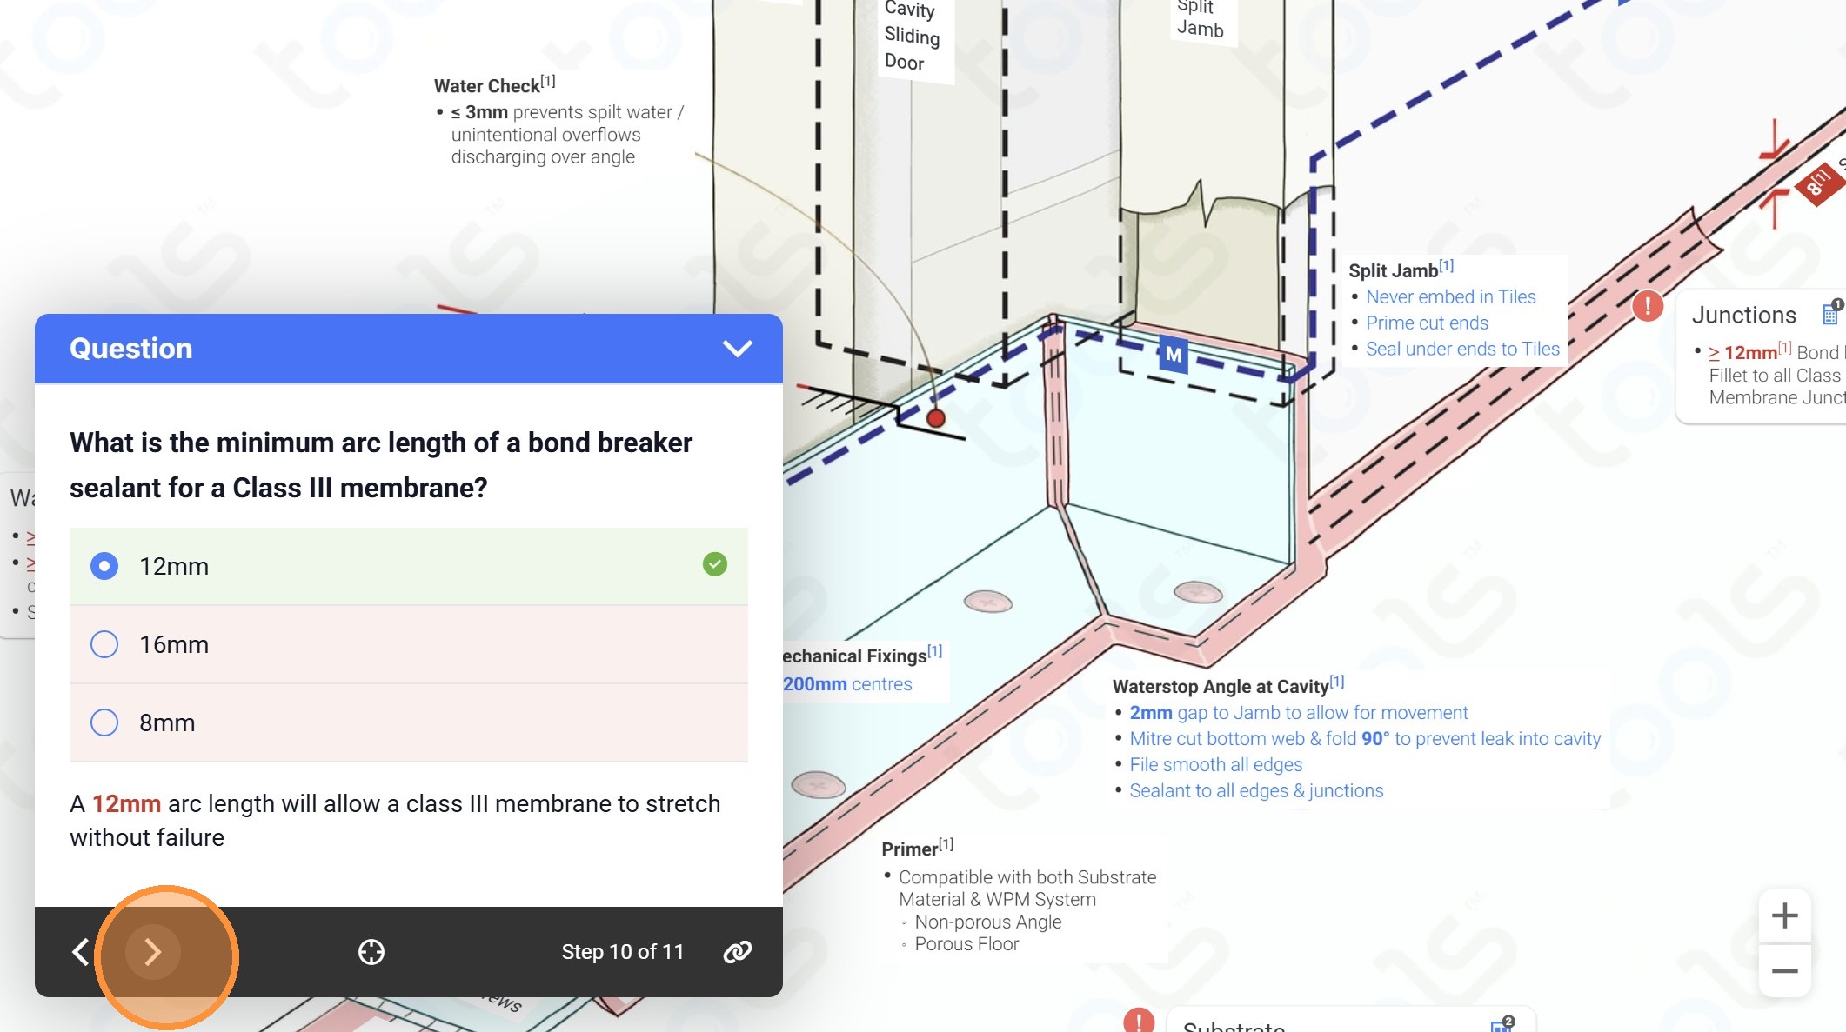This screenshot has width=1846, height=1032.
Task: Select the 16mm answer option
Action: (x=104, y=644)
